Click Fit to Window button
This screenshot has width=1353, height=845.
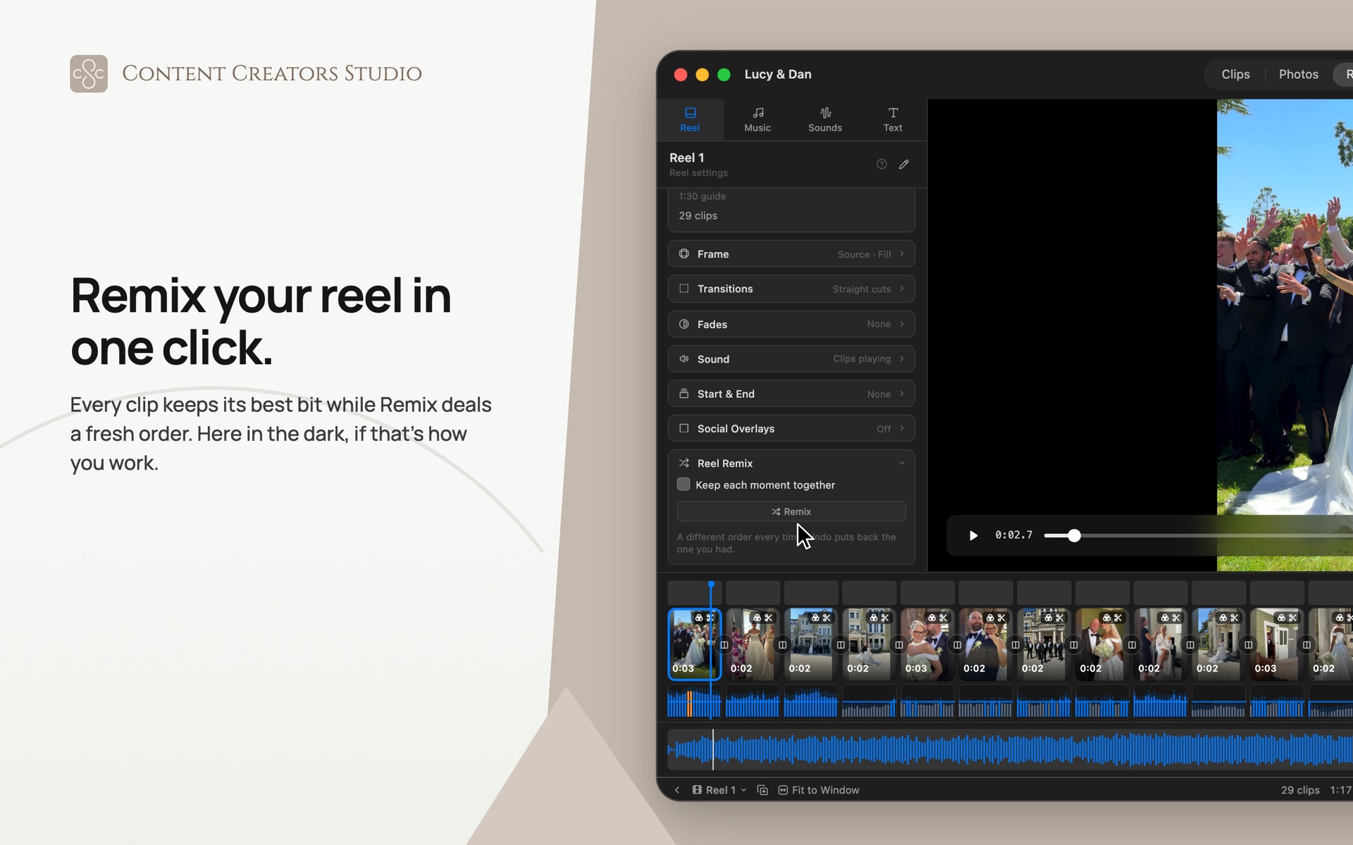coord(818,790)
